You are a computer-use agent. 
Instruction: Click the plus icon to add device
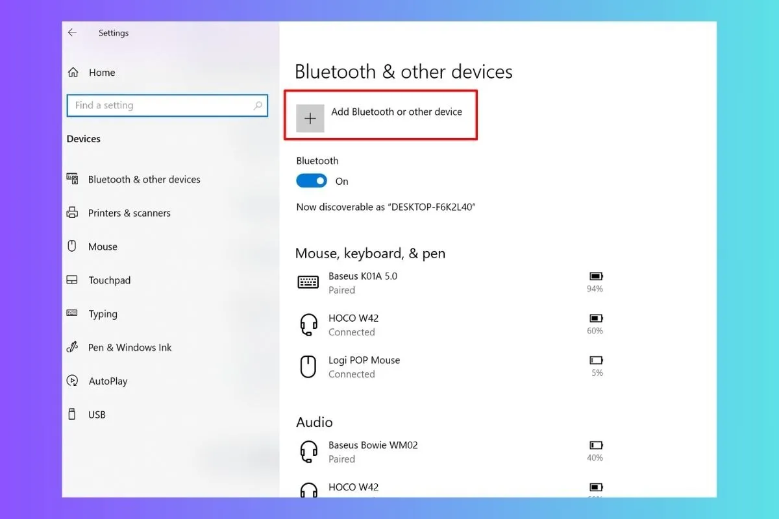coord(310,119)
